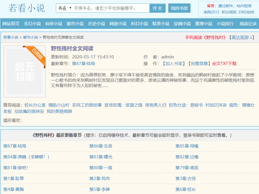
Task: Open 仙侠小说 category in navigation
Action: pyautogui.click(x=54, y=24)
